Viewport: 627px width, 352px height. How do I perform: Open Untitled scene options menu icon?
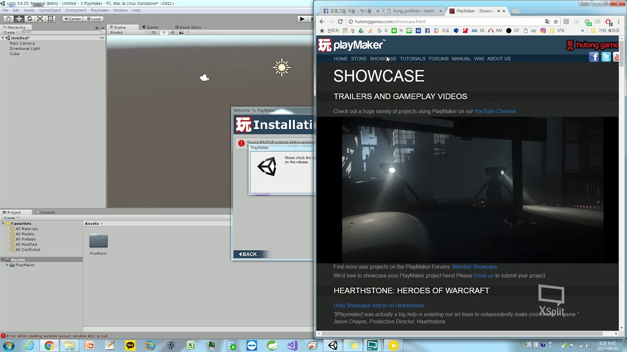point(101,38)
